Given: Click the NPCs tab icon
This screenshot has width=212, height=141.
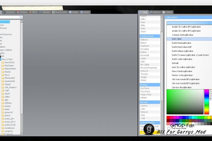Looking at the screenshot, I should pos(30,12).
